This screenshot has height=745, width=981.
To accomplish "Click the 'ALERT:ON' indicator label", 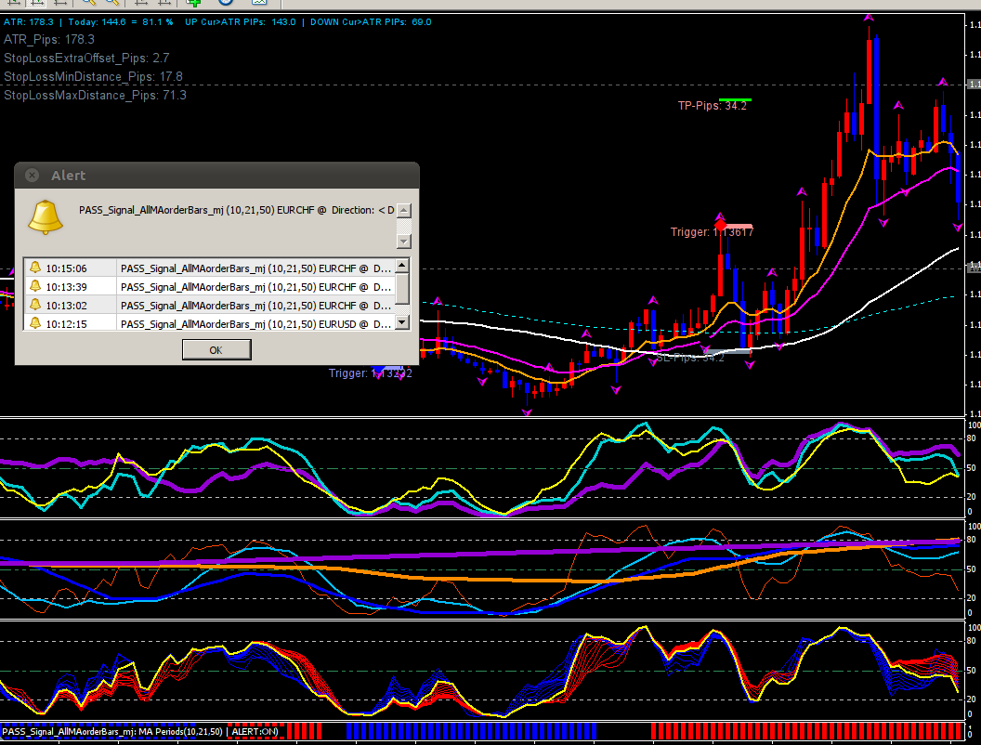I will 255,731.
